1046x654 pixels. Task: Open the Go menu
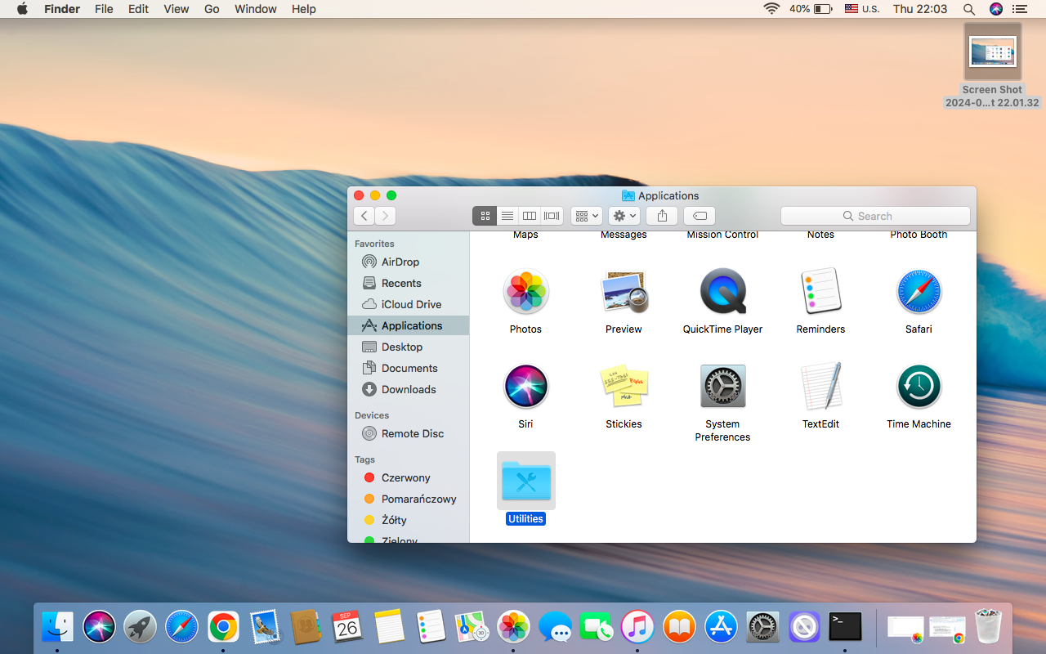point(212,9)
